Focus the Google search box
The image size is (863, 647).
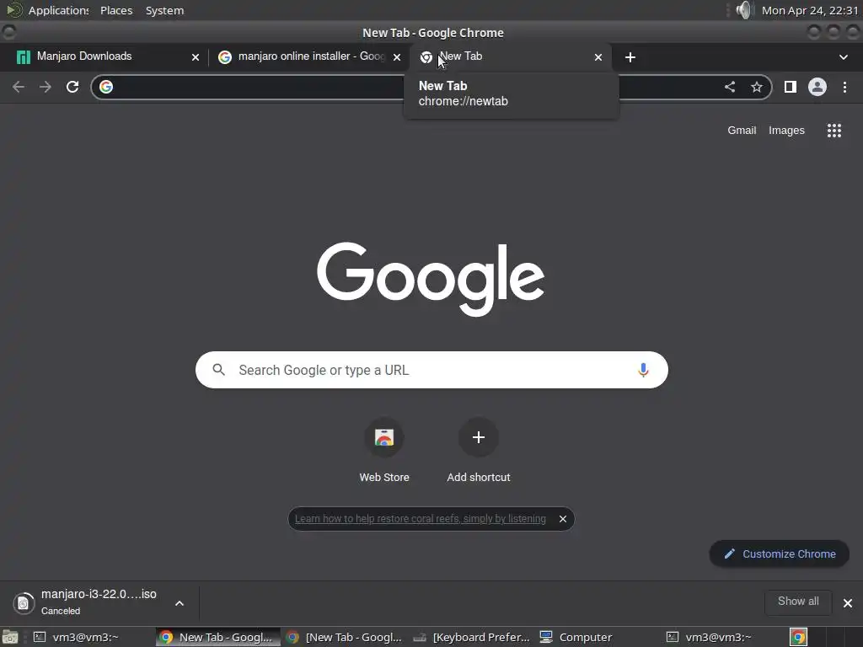(431, 370)
